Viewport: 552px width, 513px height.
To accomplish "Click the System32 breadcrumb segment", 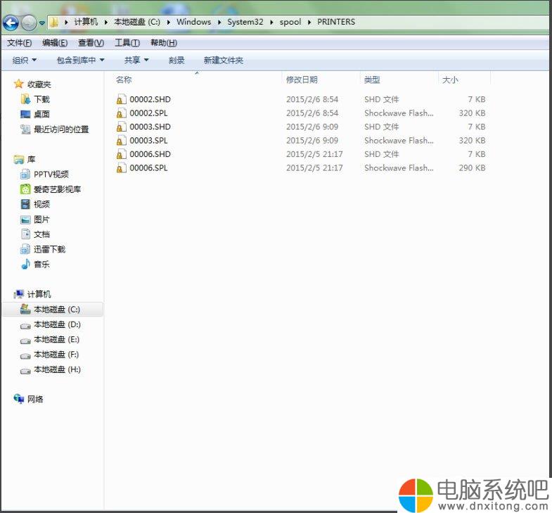I will click(245, 22).
